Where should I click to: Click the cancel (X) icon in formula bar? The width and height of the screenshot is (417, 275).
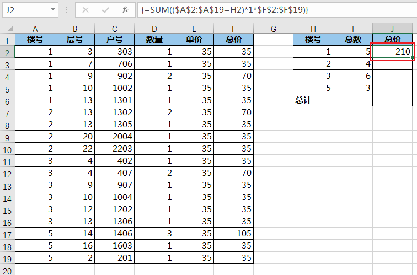point(85,10)
